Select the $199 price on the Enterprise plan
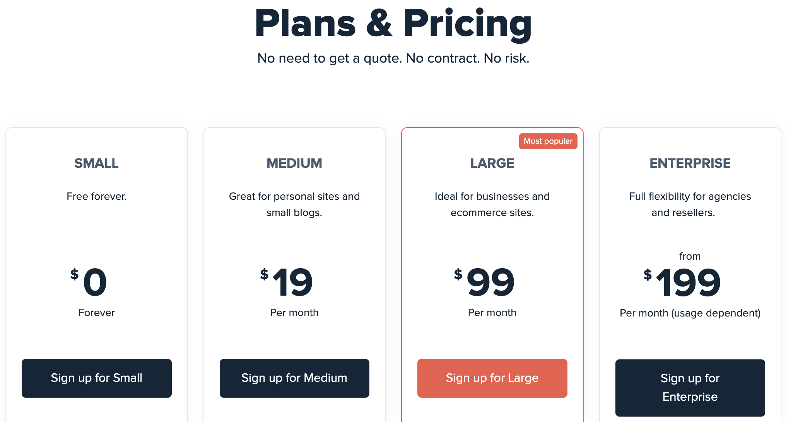786x422 pixels. tap(682, 282)
